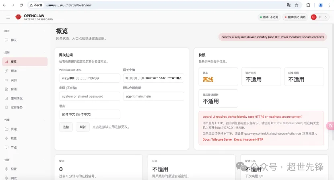Collapse the 聊天 sidebar section
The height and width of the screenshot is (180, 334).
(x=25, y=31)
